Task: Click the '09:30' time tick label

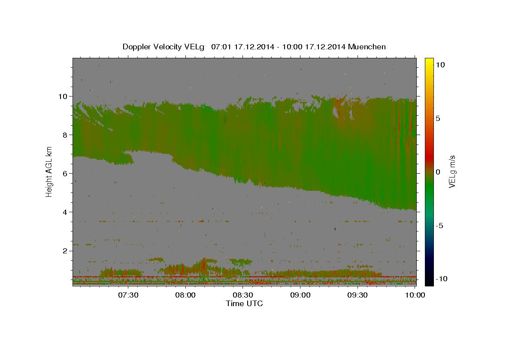Action: 357,295
